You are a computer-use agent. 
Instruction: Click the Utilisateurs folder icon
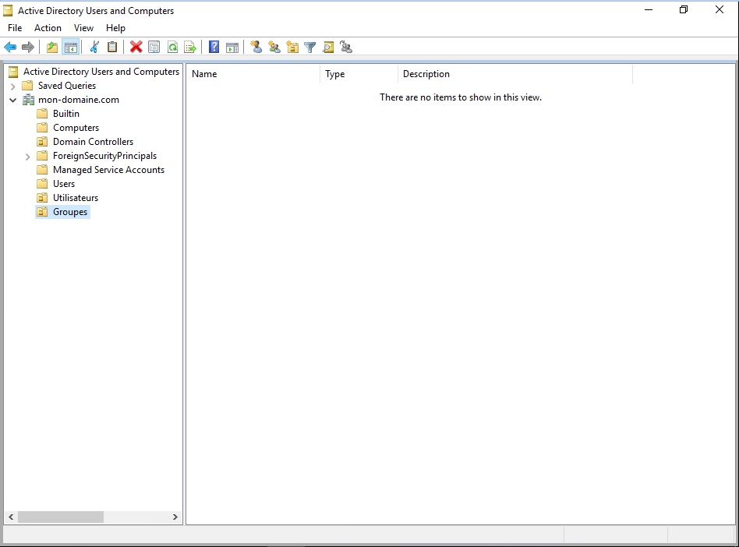coord(42,198)
